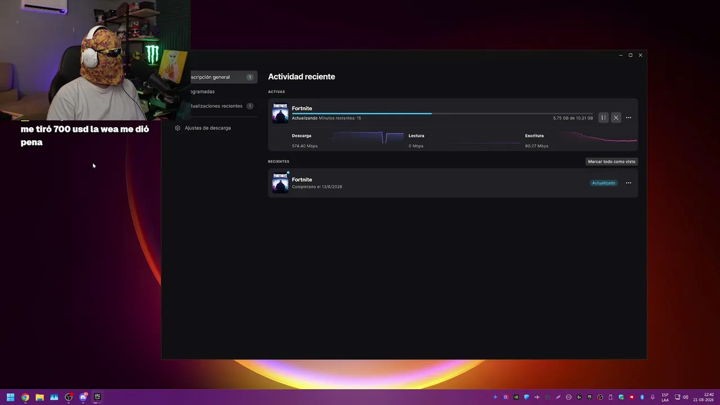
Task: Click the OBS tray icon
Action: tap(600, 397)
